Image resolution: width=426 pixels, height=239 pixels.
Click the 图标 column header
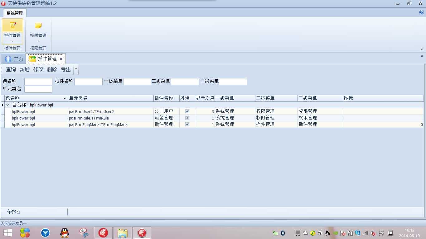(383, 98)
